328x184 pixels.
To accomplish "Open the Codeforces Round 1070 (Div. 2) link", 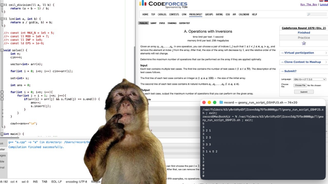I will [x=304, y=28].
